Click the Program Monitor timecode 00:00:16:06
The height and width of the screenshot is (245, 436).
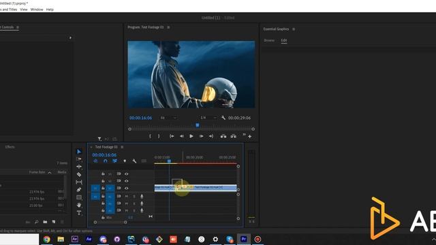(x=141, y=118)
